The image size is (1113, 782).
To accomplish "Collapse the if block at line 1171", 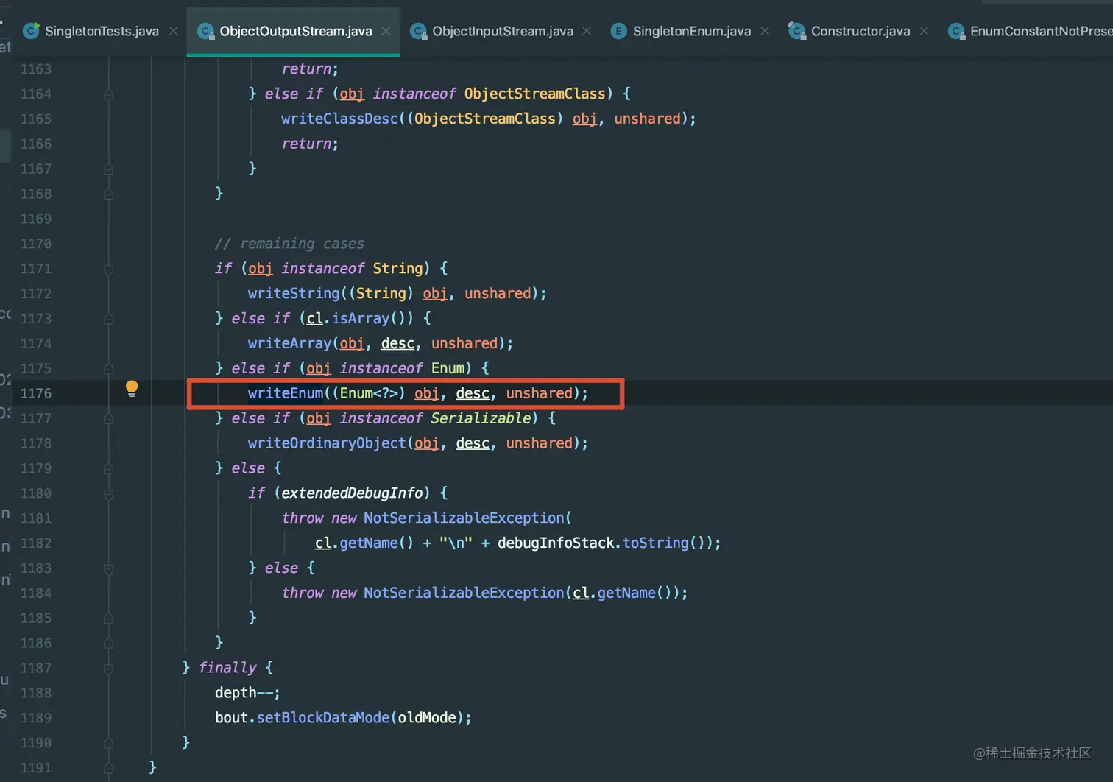I will [x=108, y=270].
